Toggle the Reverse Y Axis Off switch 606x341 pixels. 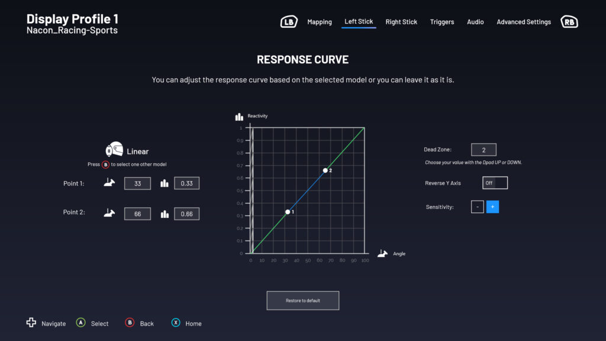click(495, 183)
